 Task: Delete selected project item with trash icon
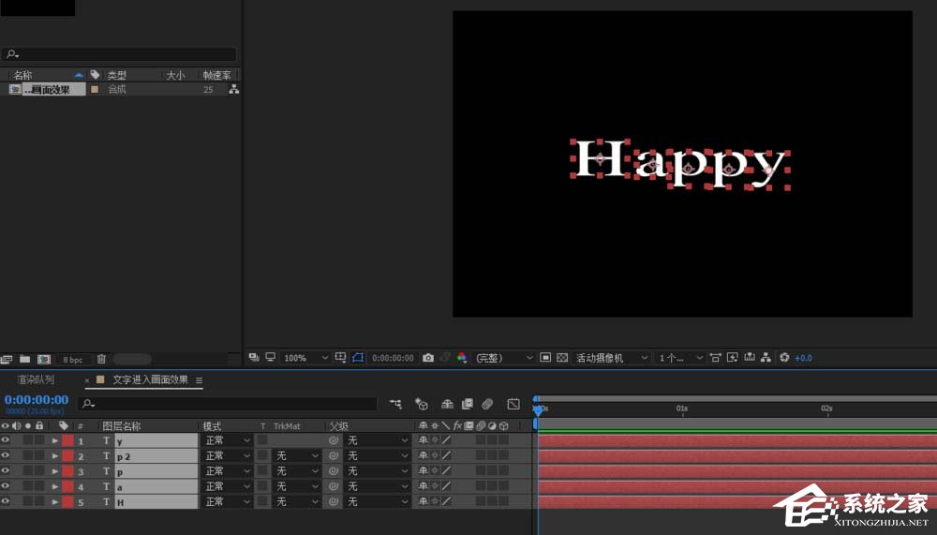pyautogui.click(x=101, y=360)
